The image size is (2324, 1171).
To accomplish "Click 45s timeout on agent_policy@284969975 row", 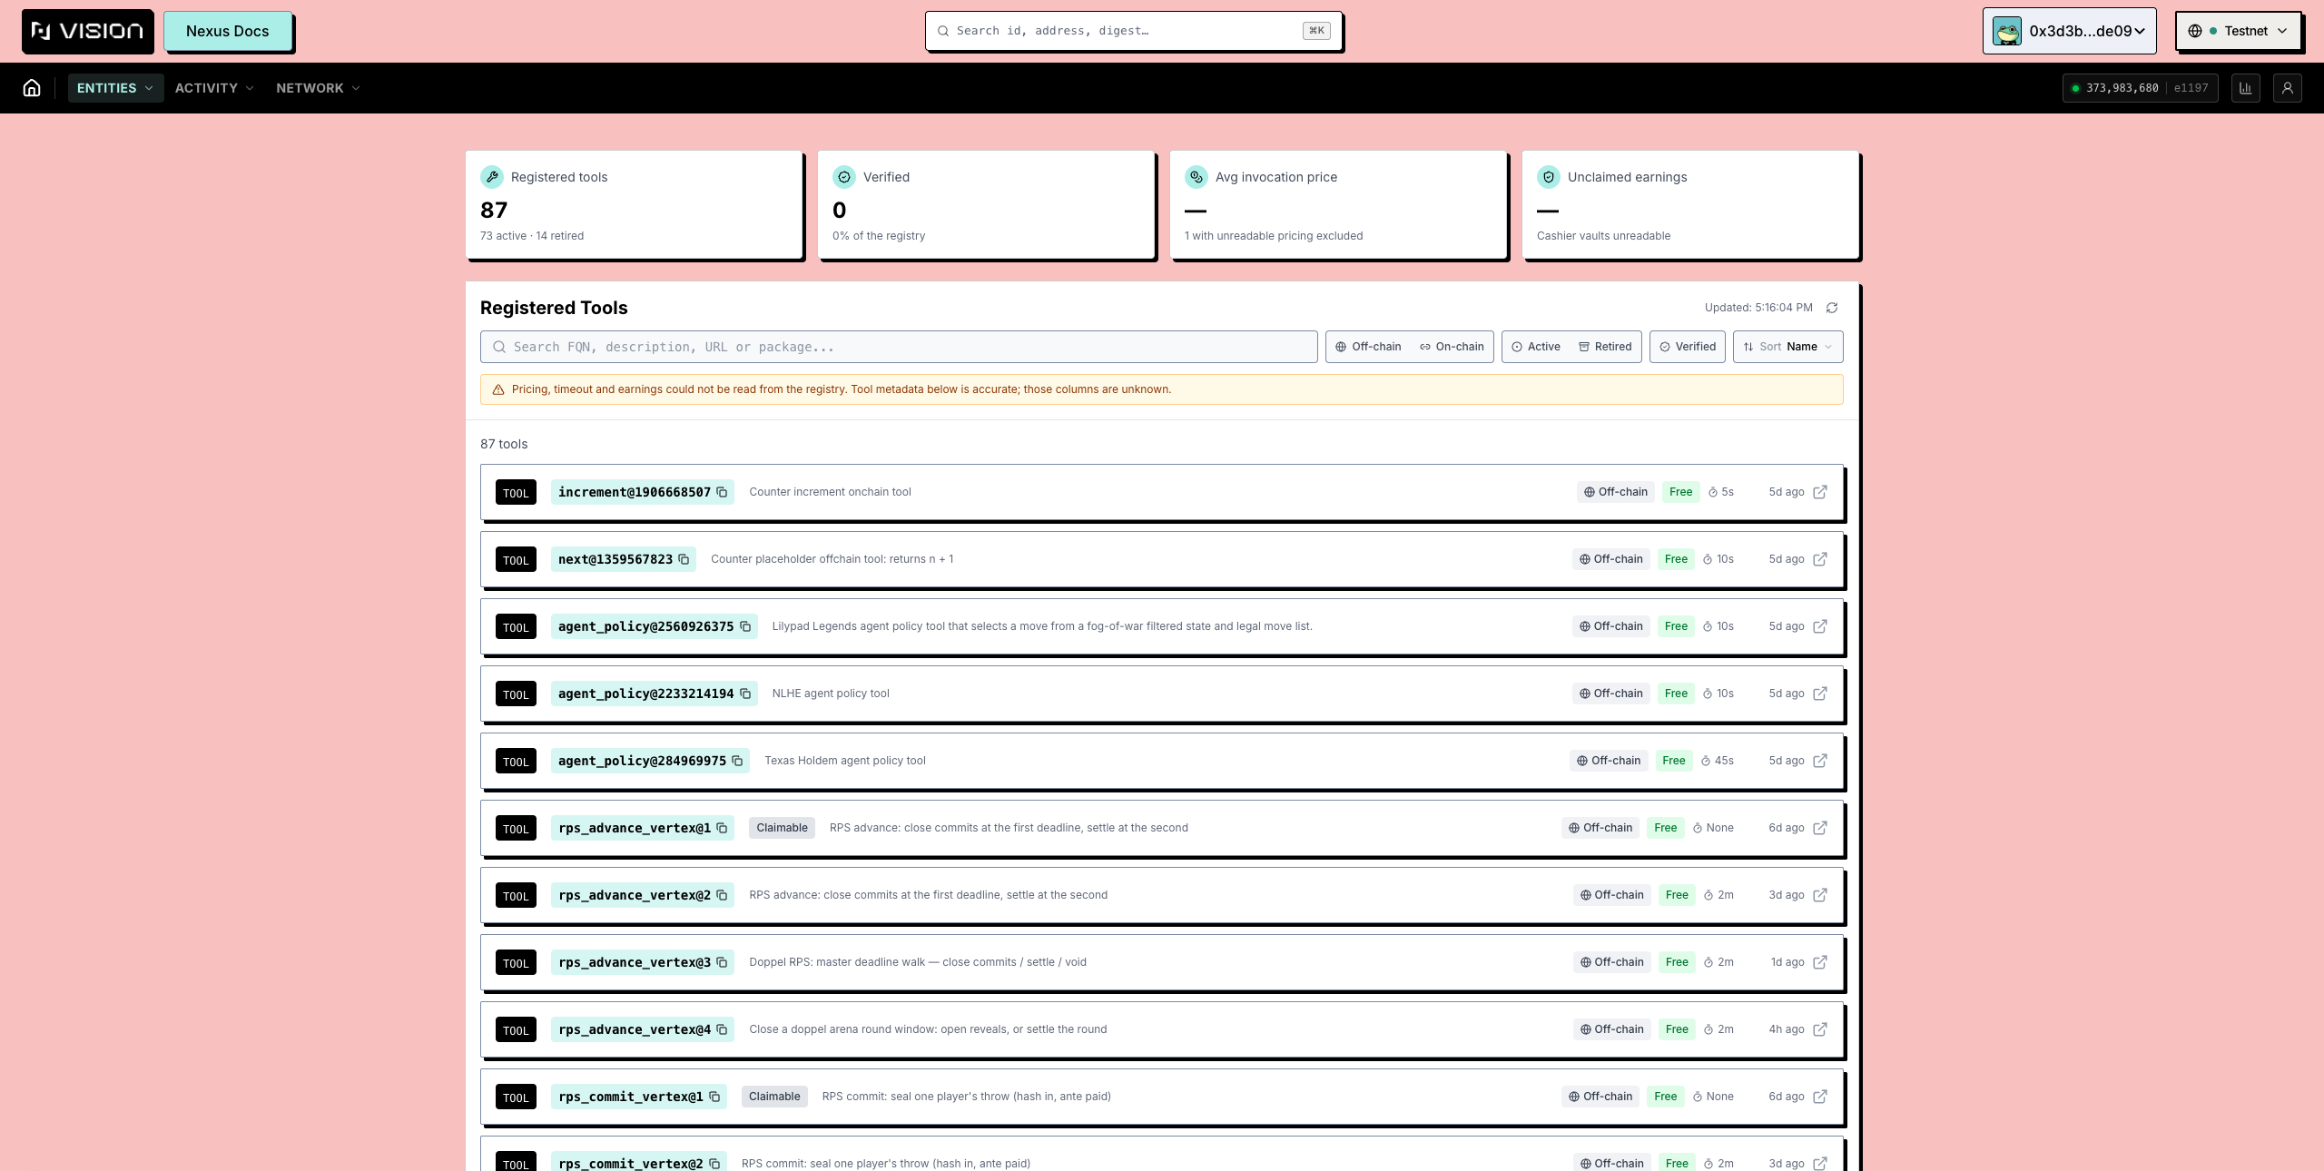I will [1717, 761].
